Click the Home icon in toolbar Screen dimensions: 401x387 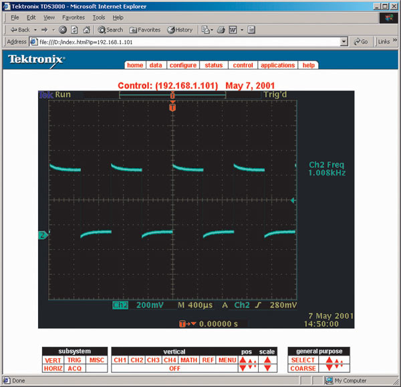86,30
